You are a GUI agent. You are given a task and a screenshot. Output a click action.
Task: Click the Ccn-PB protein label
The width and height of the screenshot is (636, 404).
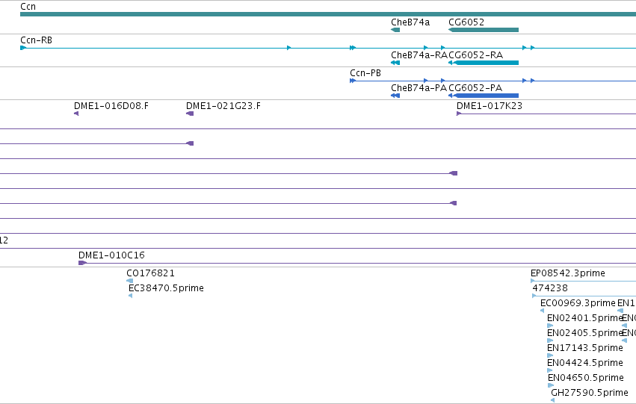(x=365, y=73)
